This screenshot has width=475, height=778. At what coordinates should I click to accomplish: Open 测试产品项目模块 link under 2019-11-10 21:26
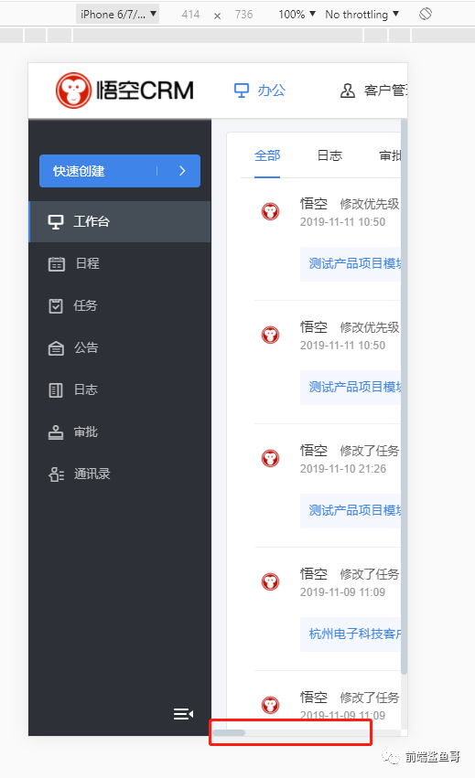tap(355, 510)
